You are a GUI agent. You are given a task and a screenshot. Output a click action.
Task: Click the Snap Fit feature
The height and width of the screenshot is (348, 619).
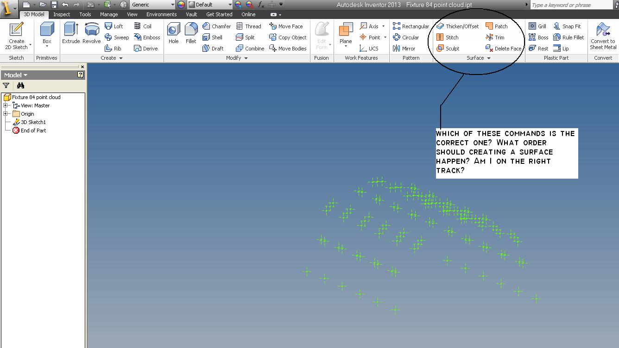[x=567, y=26]
